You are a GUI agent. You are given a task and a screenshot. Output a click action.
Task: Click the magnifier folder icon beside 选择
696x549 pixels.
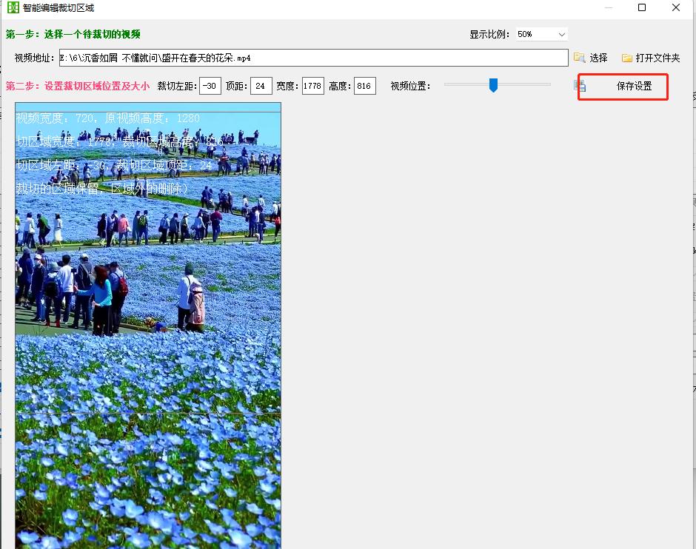tap(579, 58)
